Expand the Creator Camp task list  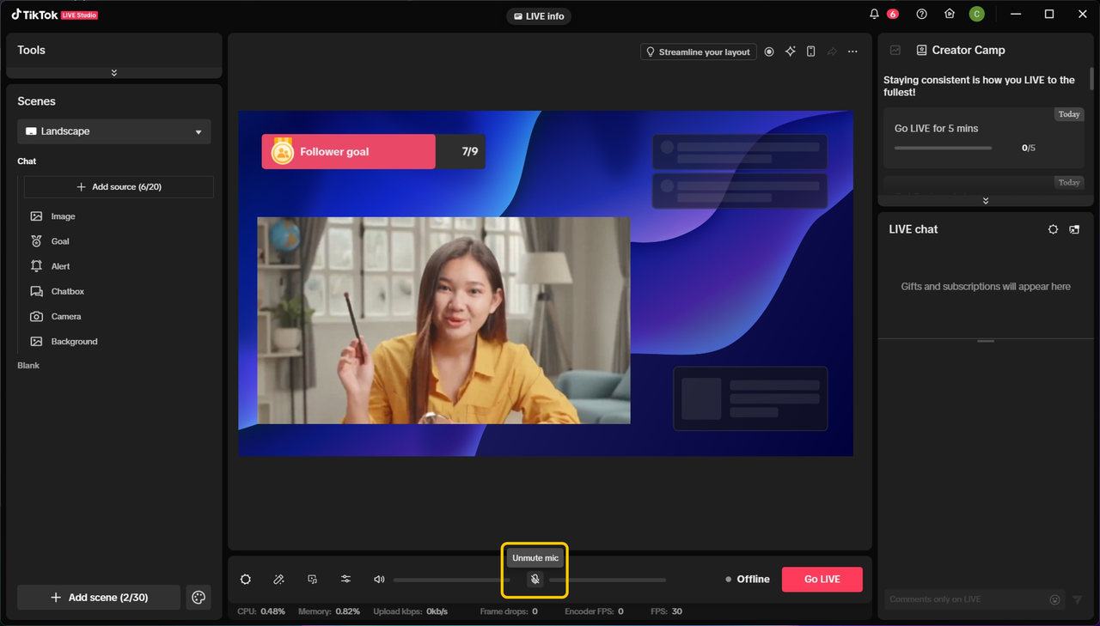tap(986, 201)
